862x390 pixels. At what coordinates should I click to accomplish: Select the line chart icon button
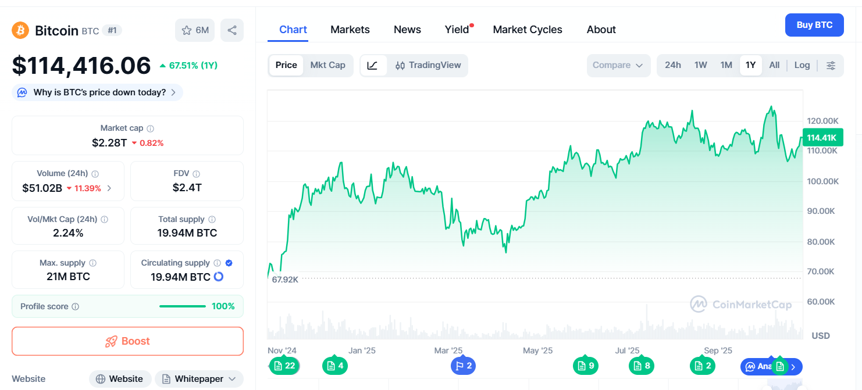(x=373, y=66)
